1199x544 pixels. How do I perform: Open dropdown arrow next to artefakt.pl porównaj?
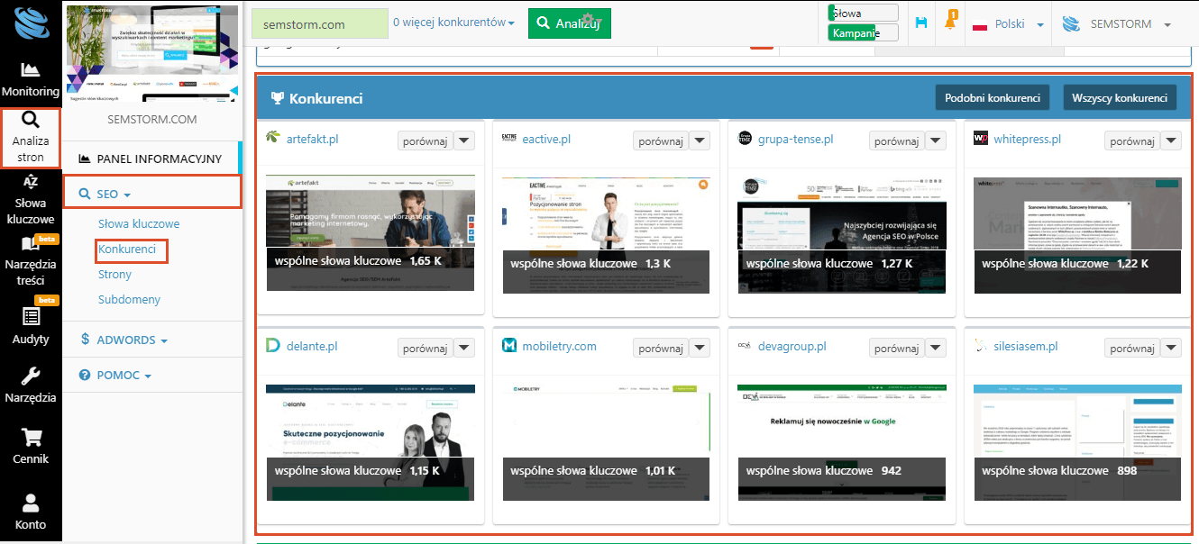pos(463,141)
